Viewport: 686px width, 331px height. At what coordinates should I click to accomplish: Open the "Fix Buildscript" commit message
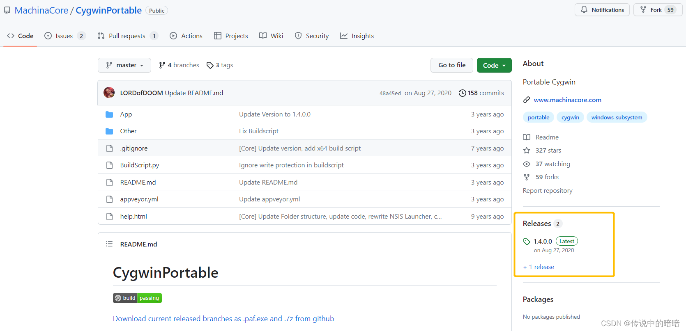(x=259, y=131)
